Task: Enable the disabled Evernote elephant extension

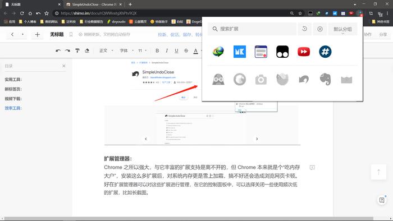Action: pyautogui.click(x=325, y=79)
